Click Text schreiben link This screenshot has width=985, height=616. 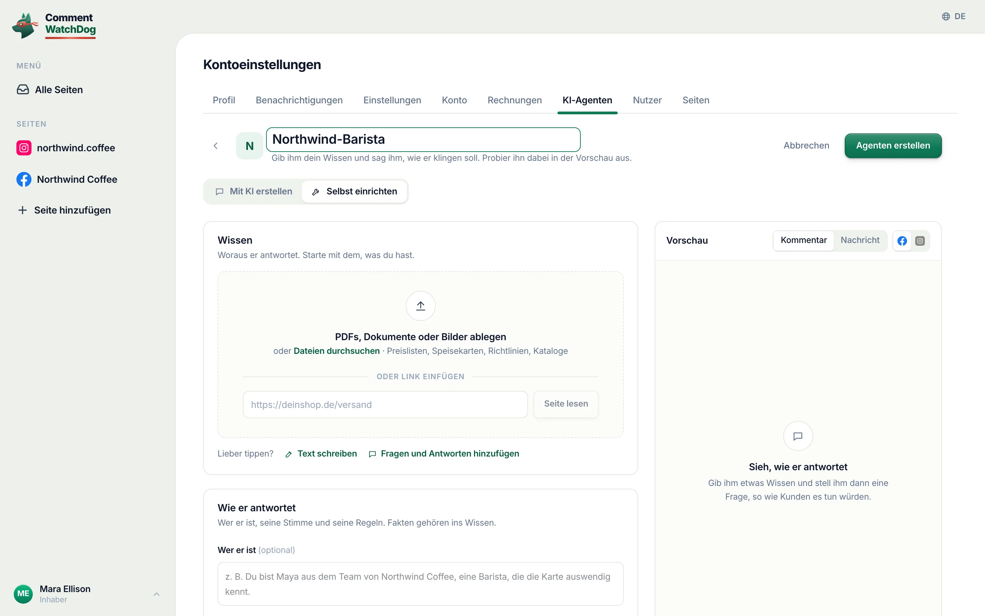tap(321, 453)
